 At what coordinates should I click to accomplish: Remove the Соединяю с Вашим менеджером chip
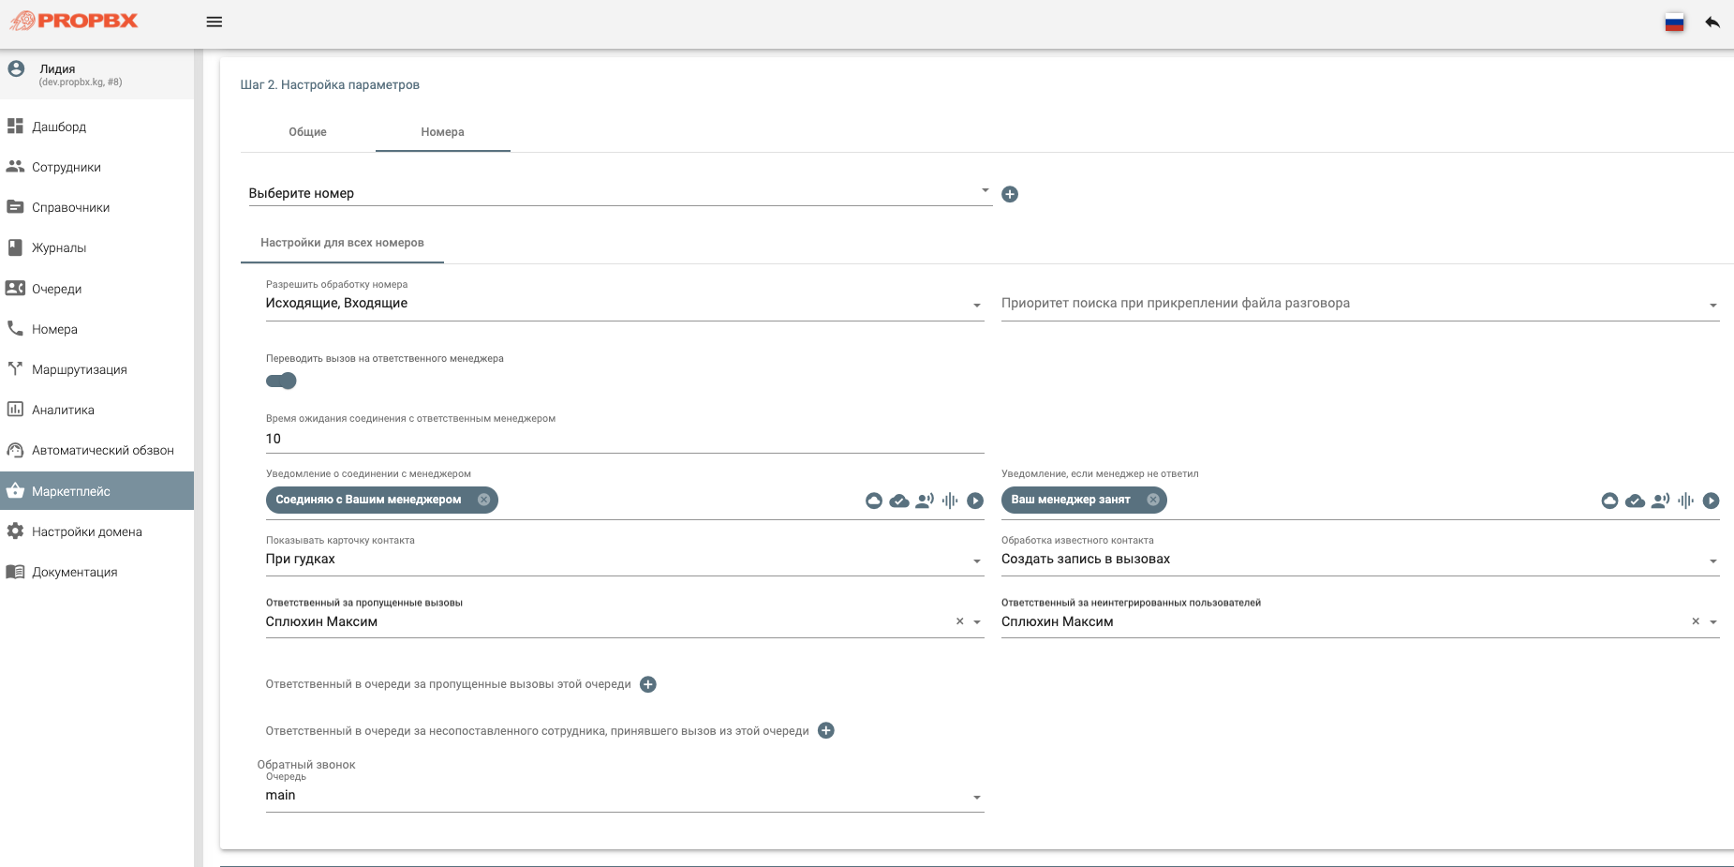click(483, 500)
